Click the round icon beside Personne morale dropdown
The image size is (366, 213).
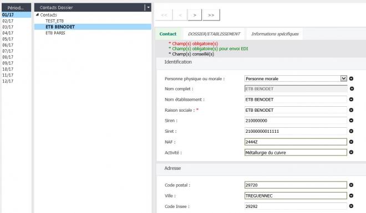point(351,79)
